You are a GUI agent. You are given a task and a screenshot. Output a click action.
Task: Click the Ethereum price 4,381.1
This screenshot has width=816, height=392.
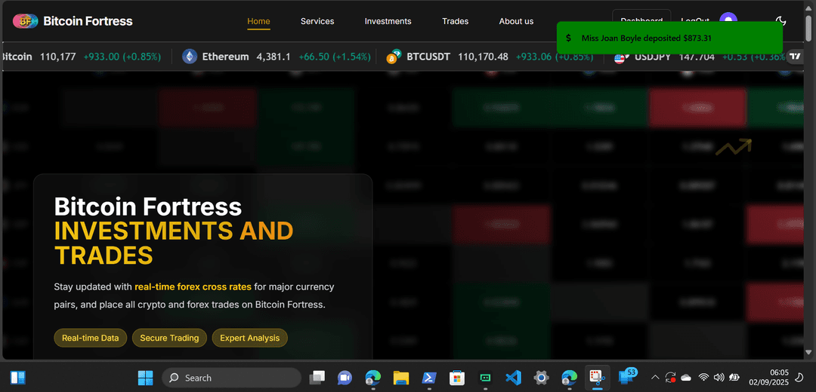coord(274,57)
